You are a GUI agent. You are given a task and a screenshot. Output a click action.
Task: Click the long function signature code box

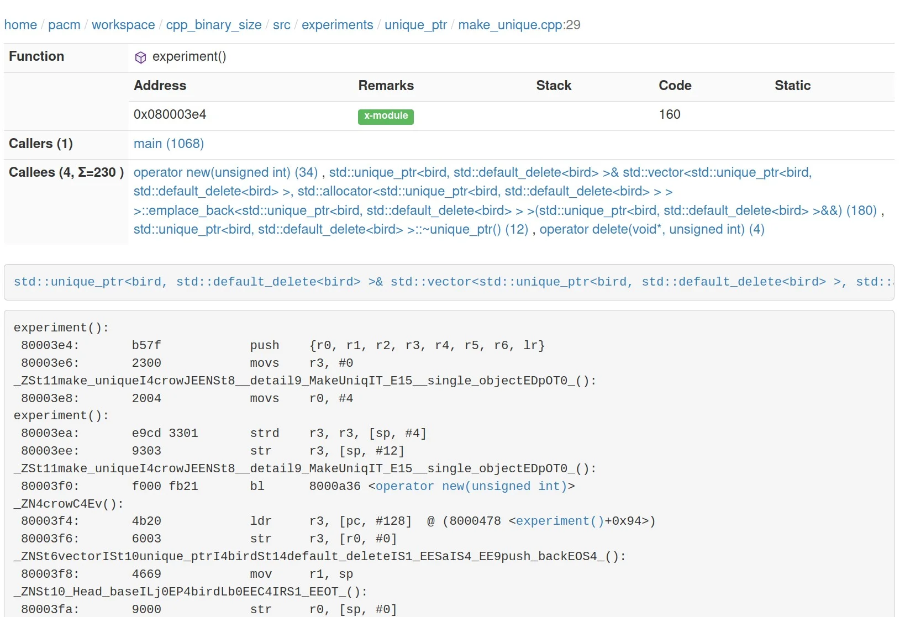point(449,282)
